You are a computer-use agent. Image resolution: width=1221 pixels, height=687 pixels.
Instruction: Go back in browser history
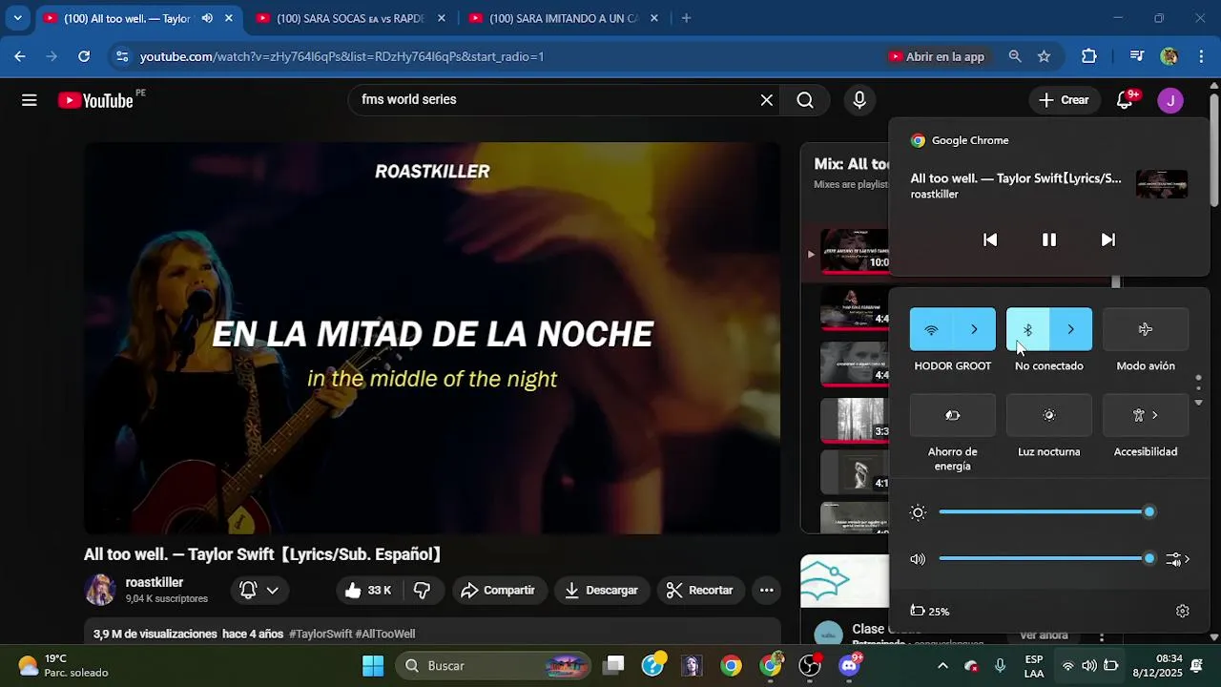(20, 56)
